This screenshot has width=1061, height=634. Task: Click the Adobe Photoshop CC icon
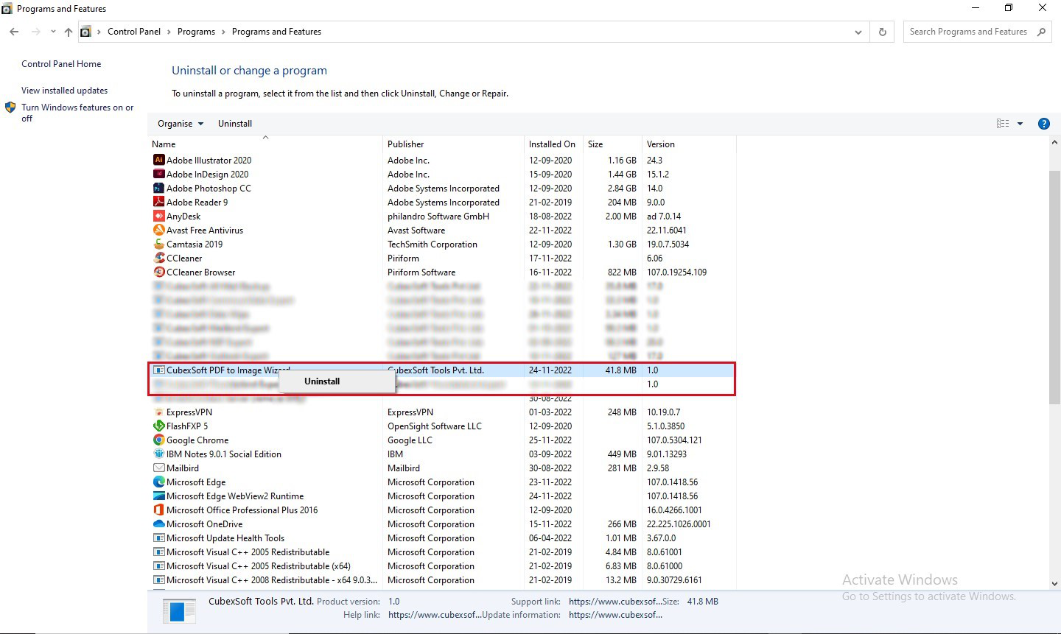point(158,188)
